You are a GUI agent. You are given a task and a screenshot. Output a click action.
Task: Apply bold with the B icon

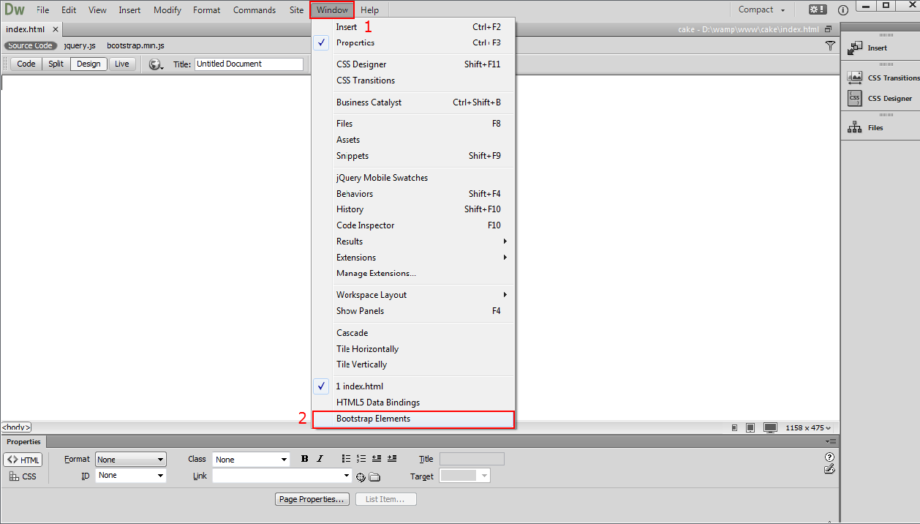305,459
